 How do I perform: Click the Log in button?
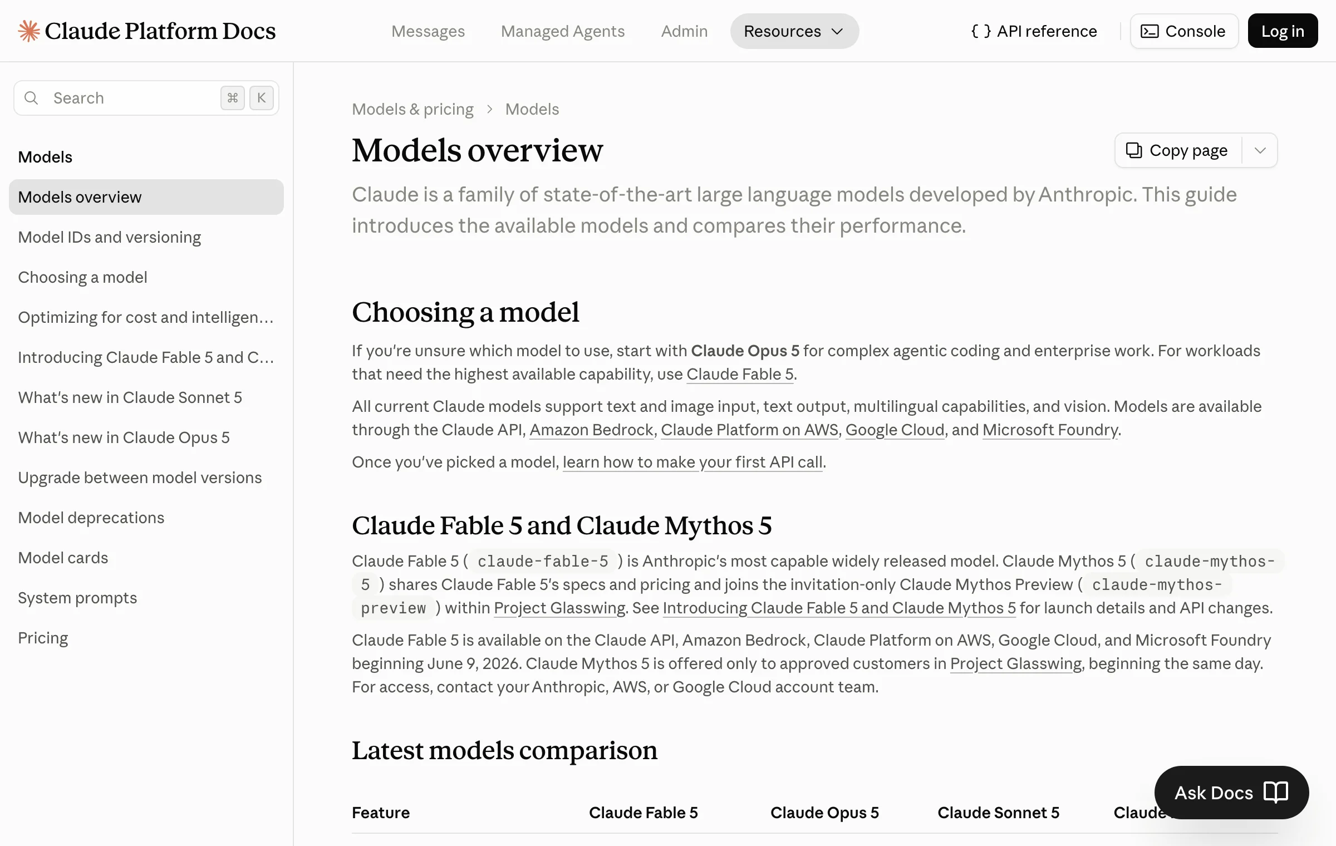pos(1283,31)
